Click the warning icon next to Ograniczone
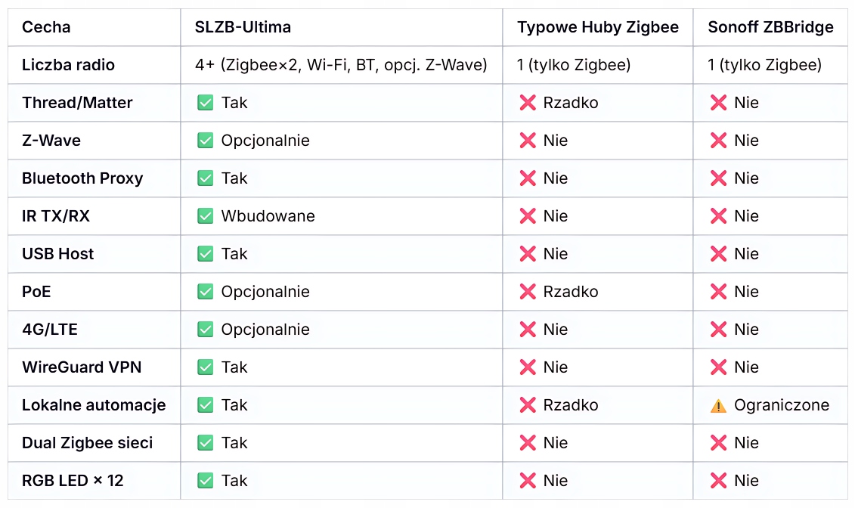The width and height of the screenshot is (855, 508). (718, 406)
